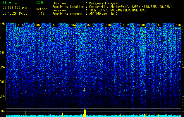Select the Ogata-vill. Akita-Pref. JAPAN location text
The height and width of the screenshot is (117, 184).
[130, 7]
